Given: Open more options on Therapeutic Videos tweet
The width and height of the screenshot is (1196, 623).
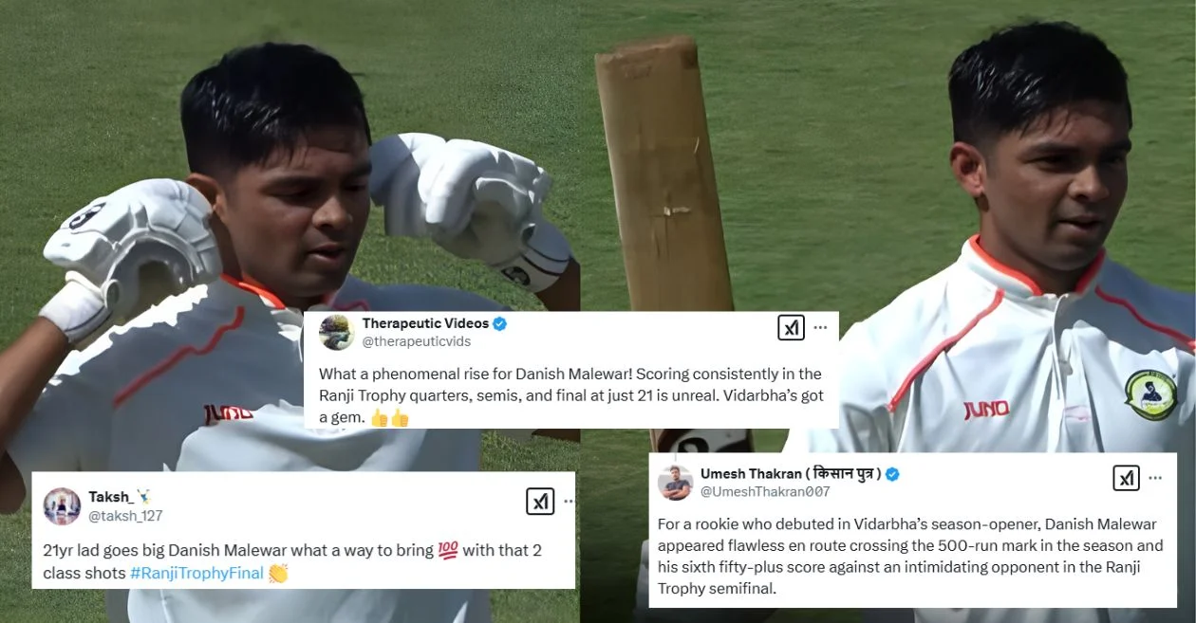Looking at the screenshot, I should point(820,328).
